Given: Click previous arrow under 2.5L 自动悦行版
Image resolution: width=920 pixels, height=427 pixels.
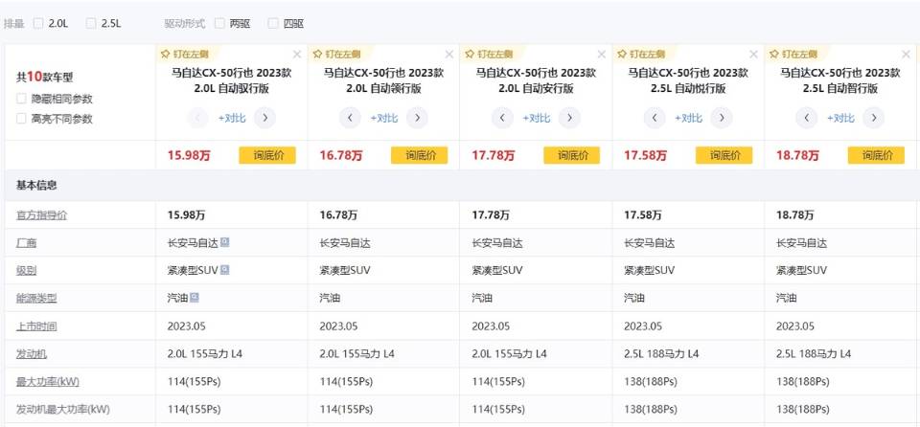Looking at the screenshot, I should [x=655, y=118].
